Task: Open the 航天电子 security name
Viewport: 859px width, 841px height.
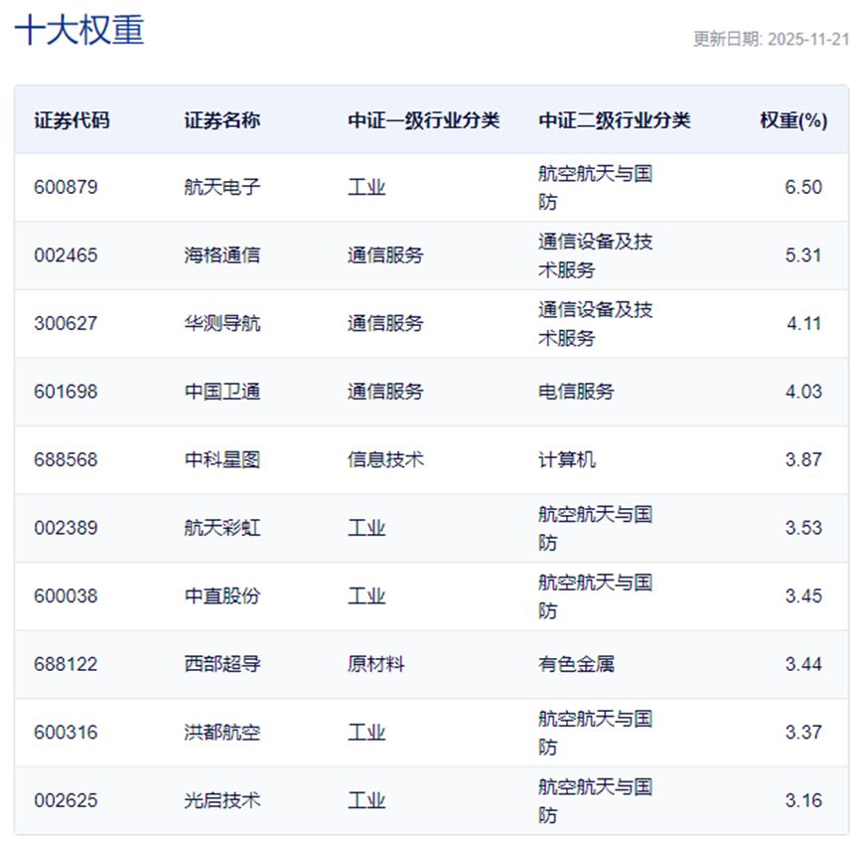Action: tap(222, 187)
